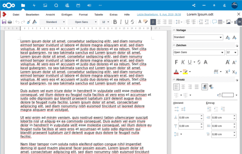The height and width of the screenshot is (154, 242).
Task: Open the Bearbeiten menu
Action: click(33, 15)
